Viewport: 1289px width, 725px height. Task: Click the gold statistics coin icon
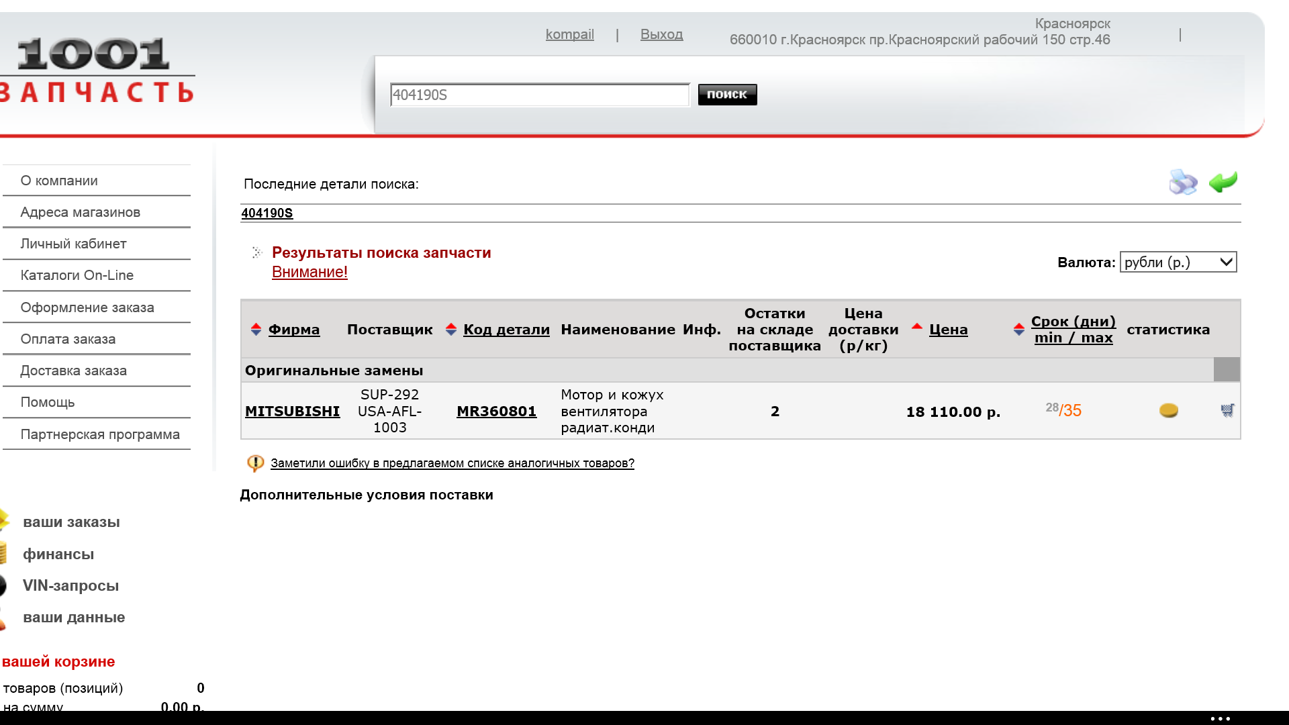click(x=1168, y=410)
